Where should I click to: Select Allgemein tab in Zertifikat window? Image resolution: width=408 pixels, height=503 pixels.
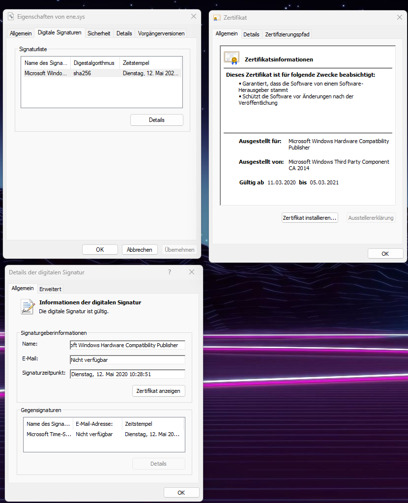pyautogui.click(x=227, y=34)
